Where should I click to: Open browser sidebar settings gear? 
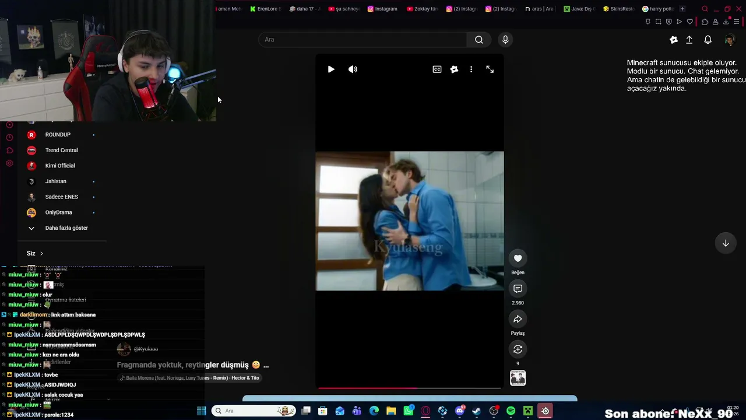click(9, 163)
